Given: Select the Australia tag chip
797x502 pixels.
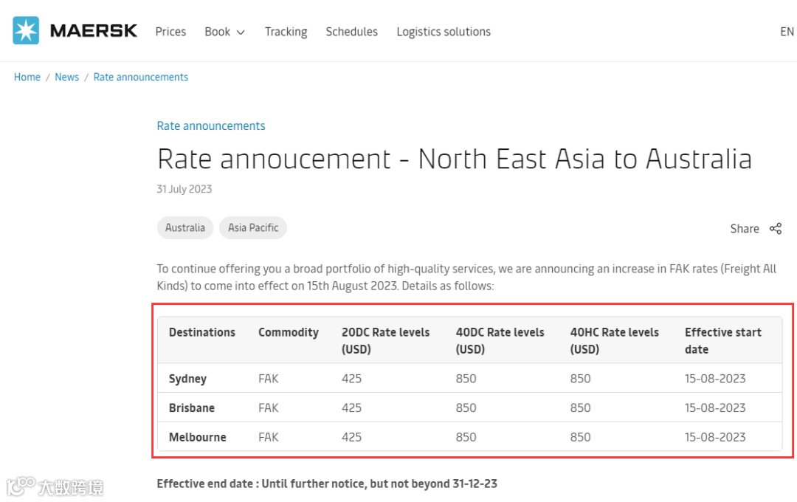Looking at the screenshot, I should pyautogui.click(x=185, y=227).
